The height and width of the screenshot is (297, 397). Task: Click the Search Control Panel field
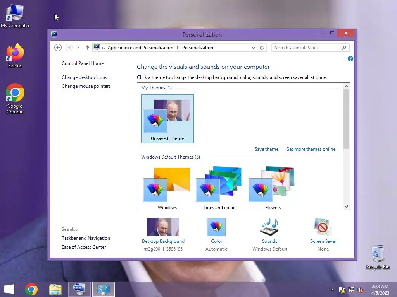click(311, 48)
